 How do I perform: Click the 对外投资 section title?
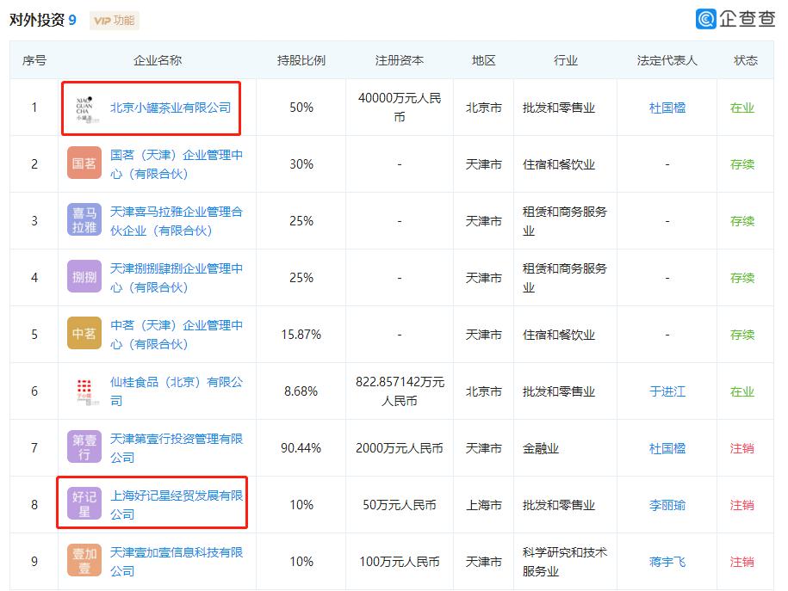37,20
